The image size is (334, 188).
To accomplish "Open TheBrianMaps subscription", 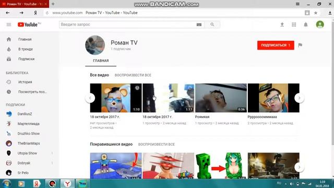I will [29, 143].
